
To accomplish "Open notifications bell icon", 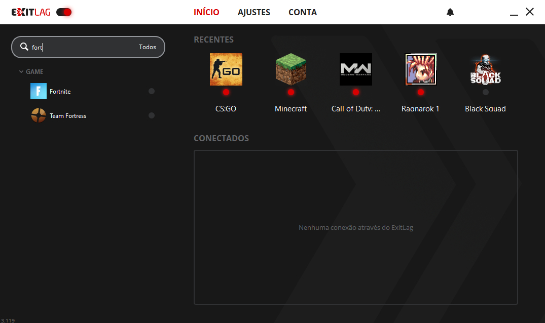I will coord(450,12).
